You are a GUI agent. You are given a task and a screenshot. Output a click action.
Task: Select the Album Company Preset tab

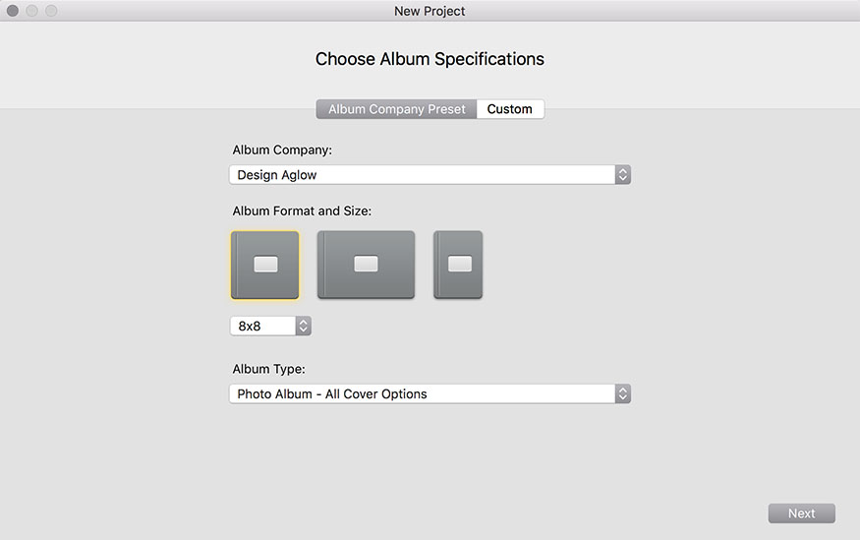click(x=396, y=109)
